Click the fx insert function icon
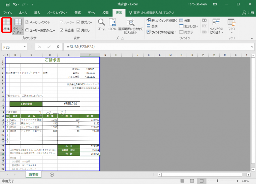This screenshot has height=184, width=256. click(58, 47)
